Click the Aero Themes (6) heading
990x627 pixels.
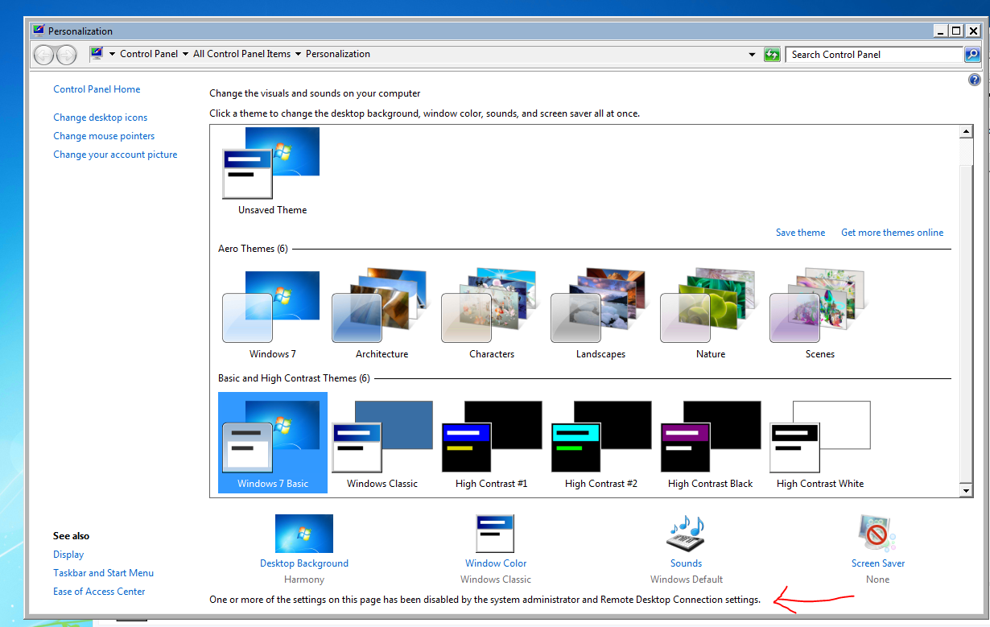point(253,249)
